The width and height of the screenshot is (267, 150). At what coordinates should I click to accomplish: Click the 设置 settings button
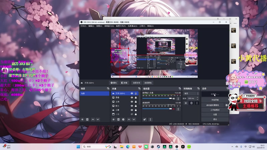point(215,115)
